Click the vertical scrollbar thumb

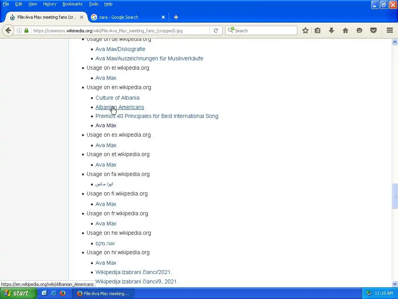tap(395, 196)
